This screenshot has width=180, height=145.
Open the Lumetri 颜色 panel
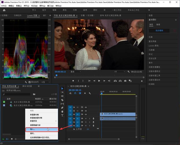153,46
